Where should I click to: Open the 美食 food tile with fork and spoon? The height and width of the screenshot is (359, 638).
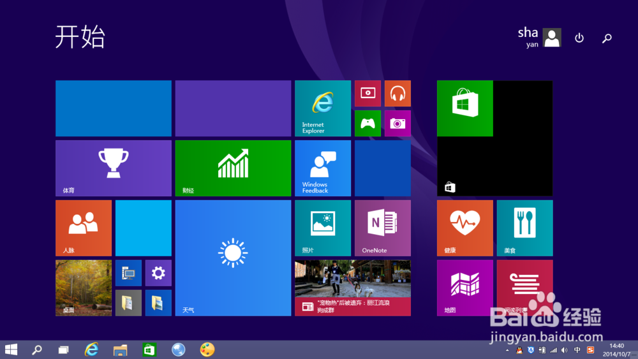point(524,228)
